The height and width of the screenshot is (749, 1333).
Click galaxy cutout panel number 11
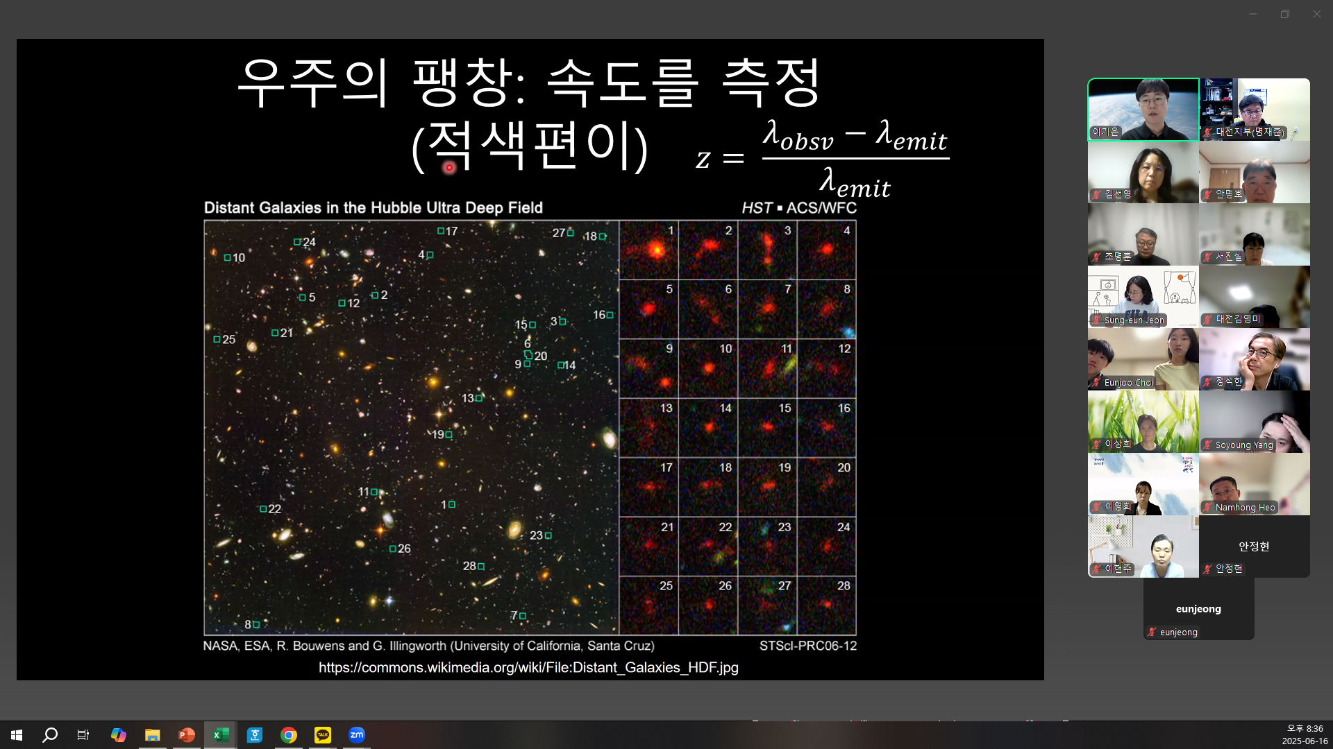767,368
